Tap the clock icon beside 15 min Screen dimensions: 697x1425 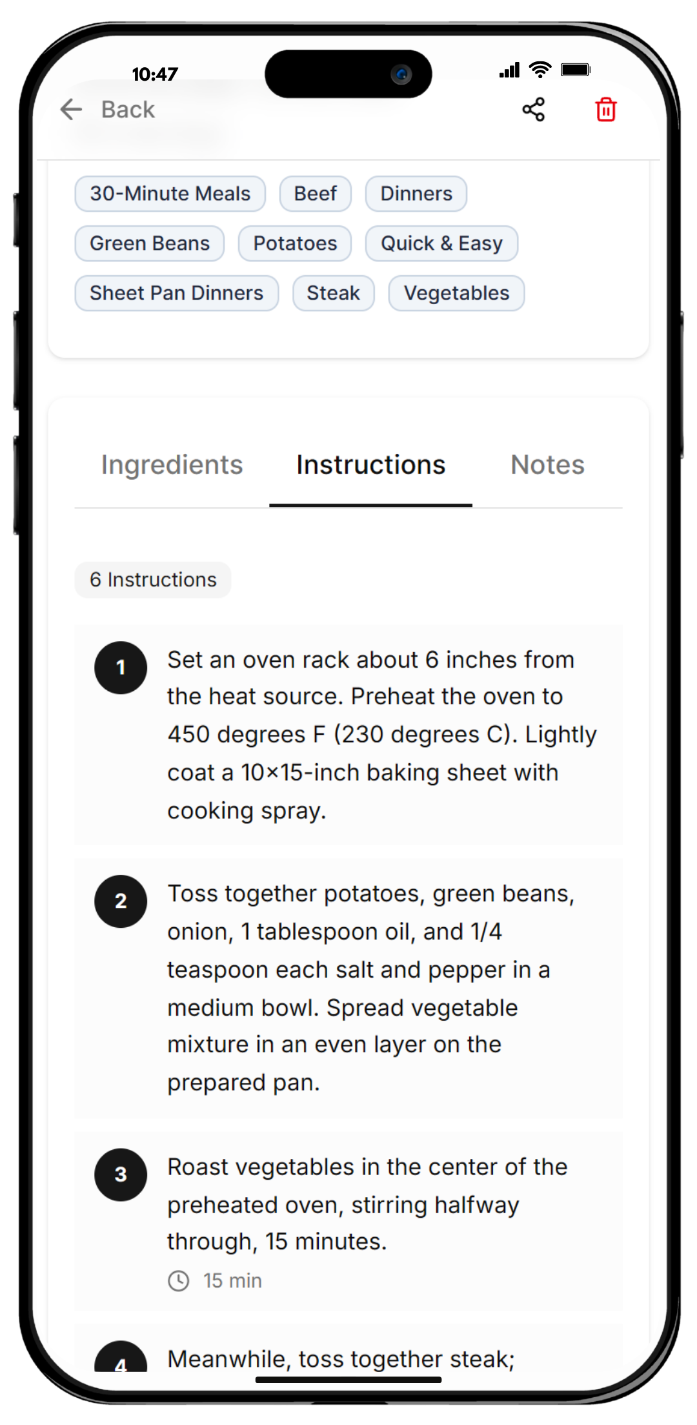(x=179, y=1280)
